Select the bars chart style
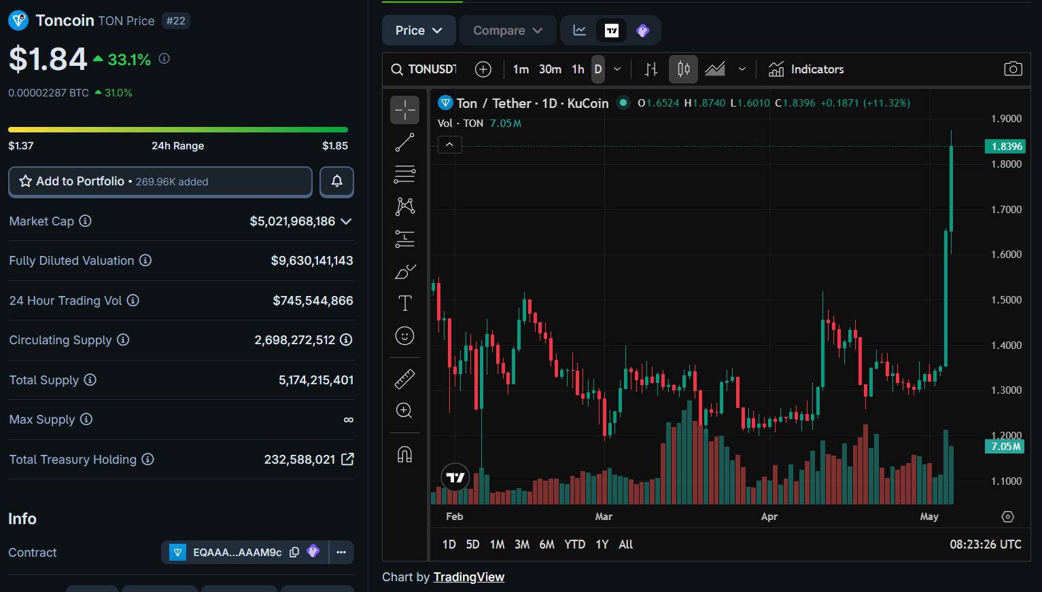This screenshot has width=1042, height=592. 651,69
